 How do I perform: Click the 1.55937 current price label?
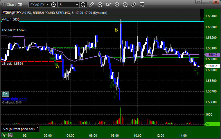click(212, 66)
